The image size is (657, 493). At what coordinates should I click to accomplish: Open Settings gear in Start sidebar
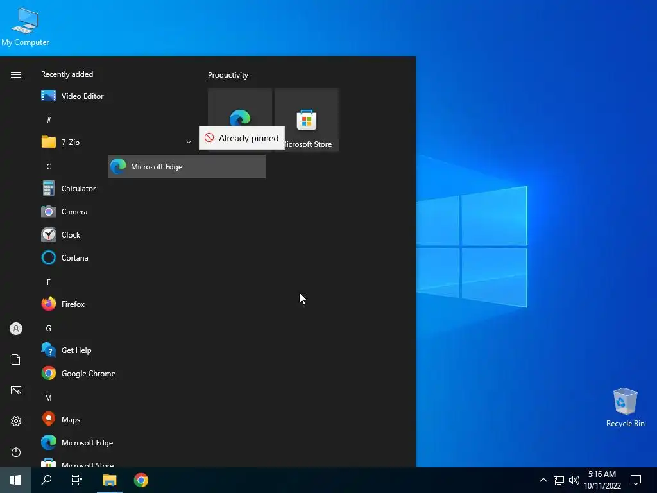point(16,421)
